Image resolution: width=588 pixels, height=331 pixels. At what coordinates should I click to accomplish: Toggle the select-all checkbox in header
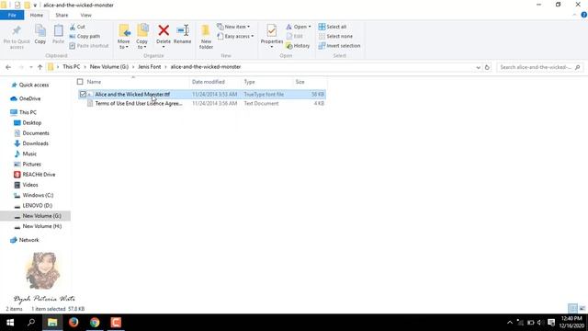tap(80, 82)
